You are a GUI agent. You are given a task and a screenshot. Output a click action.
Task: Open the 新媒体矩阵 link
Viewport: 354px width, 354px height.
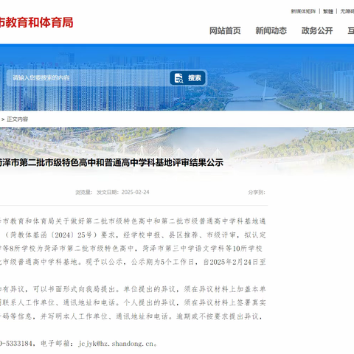303,11
